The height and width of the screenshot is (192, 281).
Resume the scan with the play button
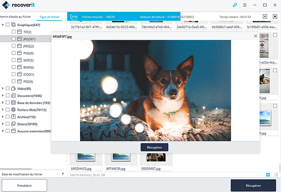[x=265, y=17]
